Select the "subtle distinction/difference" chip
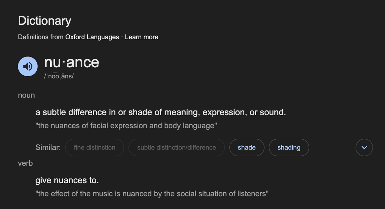The image size is (385, 209). [177, 147]
